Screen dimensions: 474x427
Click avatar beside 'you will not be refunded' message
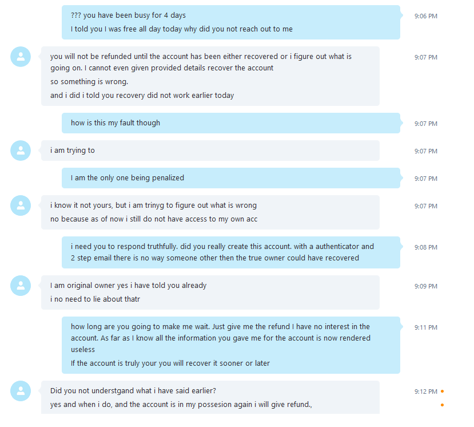tap(21, 57)
